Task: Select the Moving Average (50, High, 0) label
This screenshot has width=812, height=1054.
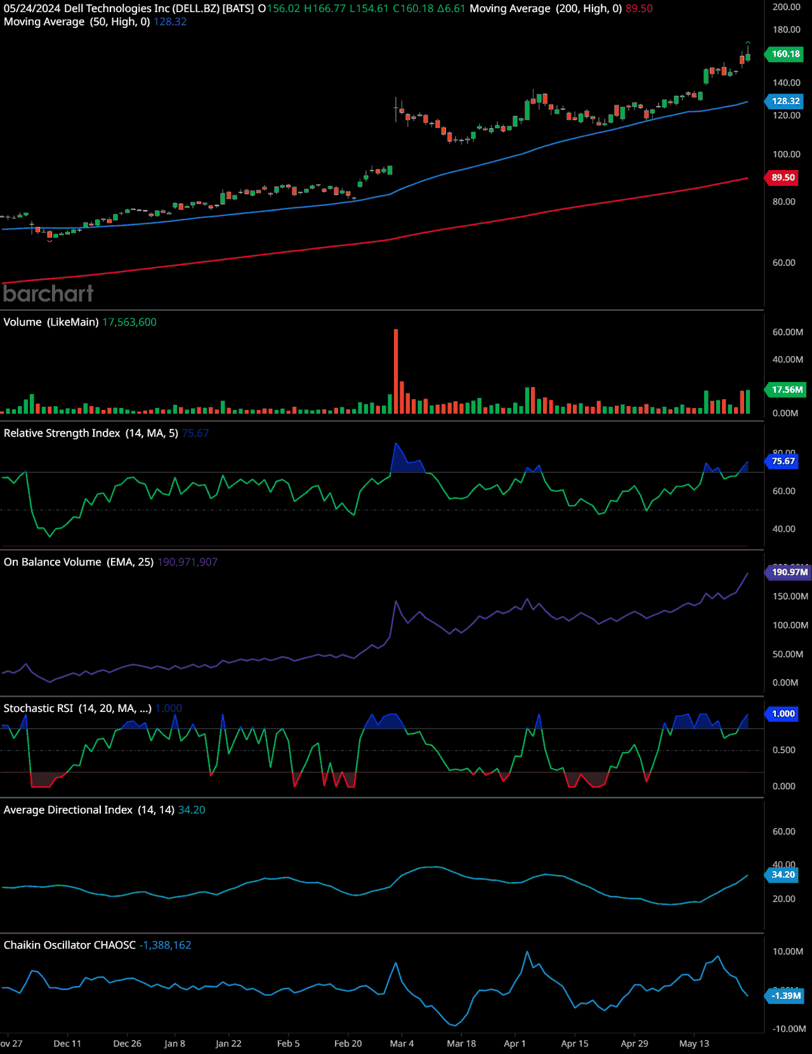Action: (77, 22)
